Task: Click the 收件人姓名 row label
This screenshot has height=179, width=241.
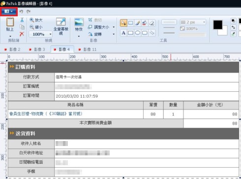Action: tap(31, 143)
